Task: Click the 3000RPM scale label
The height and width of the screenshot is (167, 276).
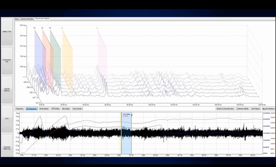Action: [x=266, y=113]
